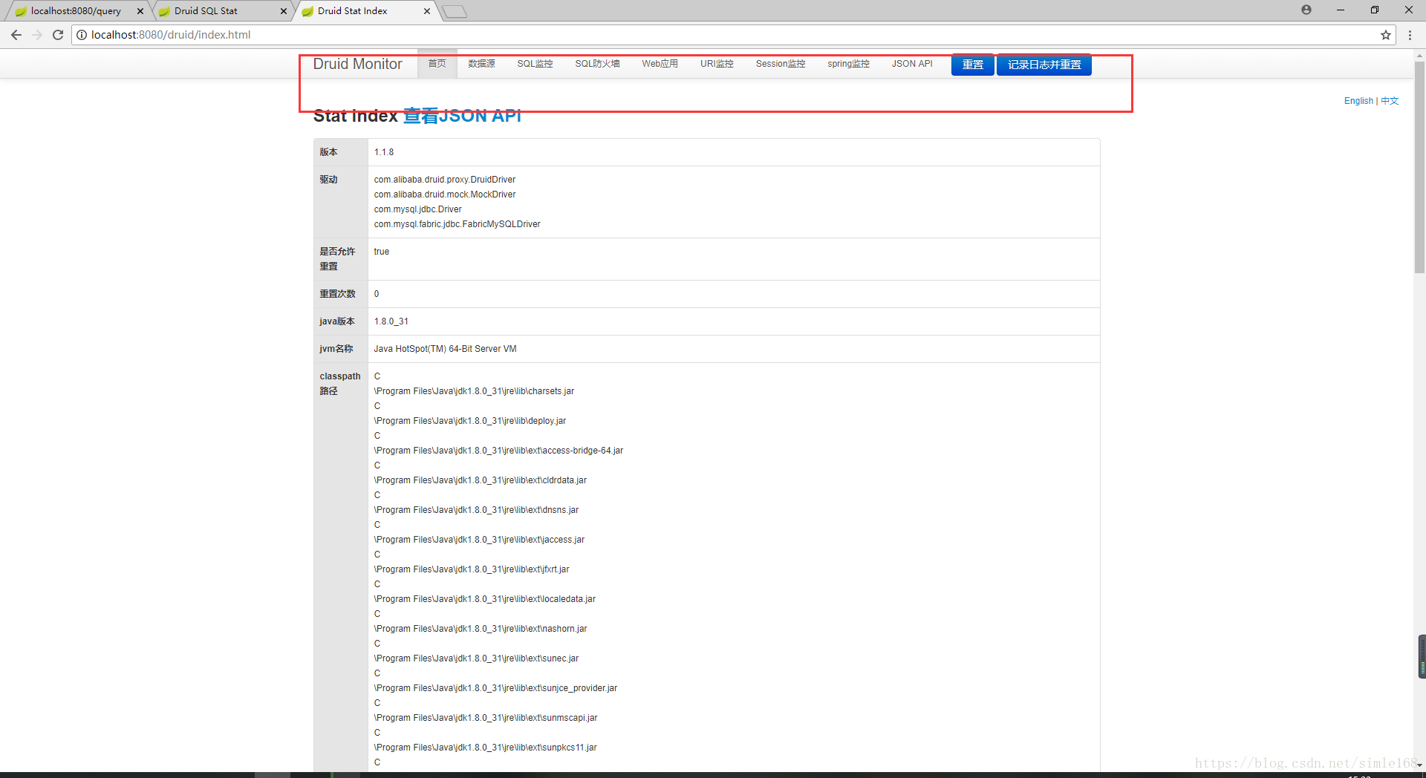Click the 驱动 row label
The height and width of the screenshot is (778, 1426).
pyautogui.click(x=328, y=180)
